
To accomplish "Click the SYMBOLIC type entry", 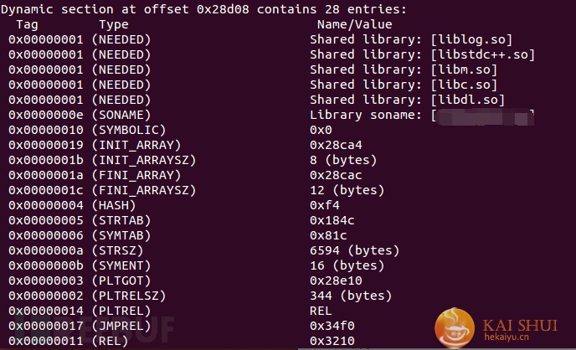I will coord(129,130).
